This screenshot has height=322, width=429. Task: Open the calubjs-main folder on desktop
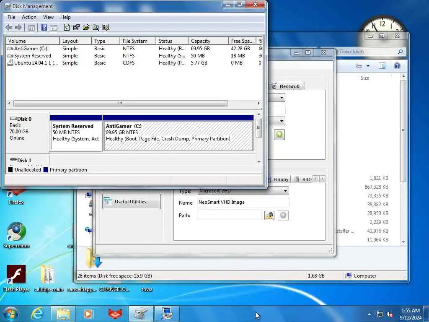(49, 278)
